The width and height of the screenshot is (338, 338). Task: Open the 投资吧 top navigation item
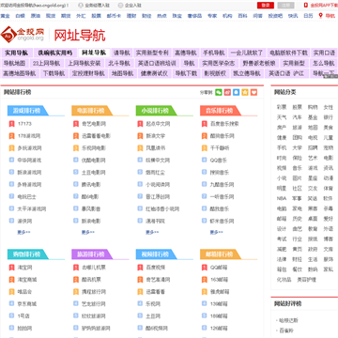click(275, 16)
